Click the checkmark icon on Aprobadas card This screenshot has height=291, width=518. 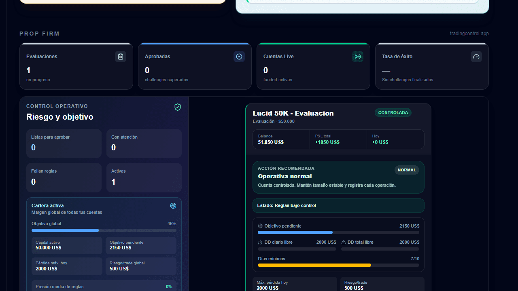239,57
